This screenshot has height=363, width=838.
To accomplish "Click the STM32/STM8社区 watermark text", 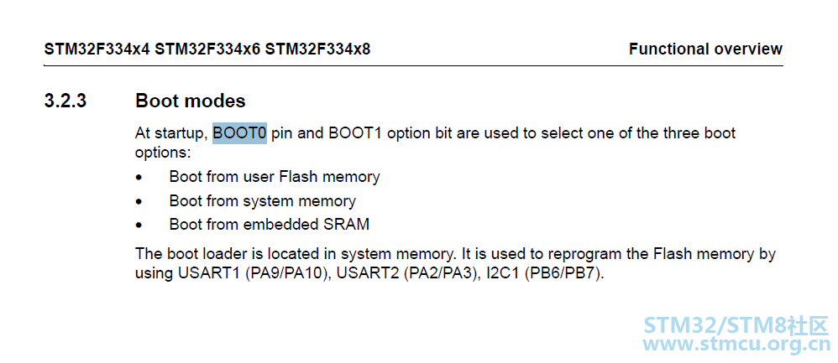I will pyautogui.click(x=736, y=324).
